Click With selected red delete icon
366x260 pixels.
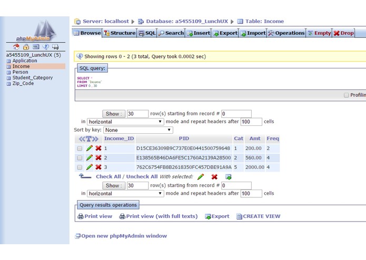(214, 177)
